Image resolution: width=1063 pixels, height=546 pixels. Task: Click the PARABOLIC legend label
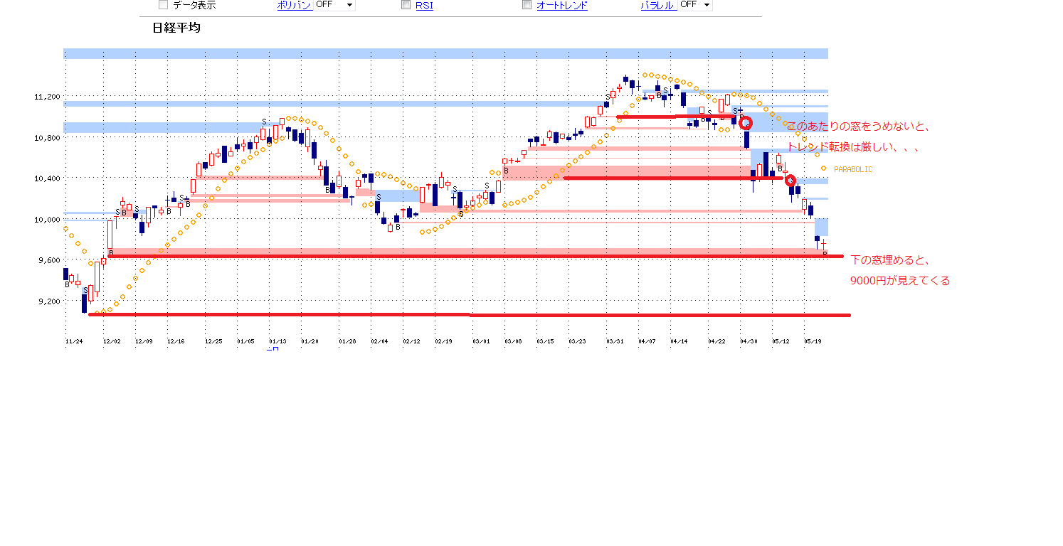[852, 169]
